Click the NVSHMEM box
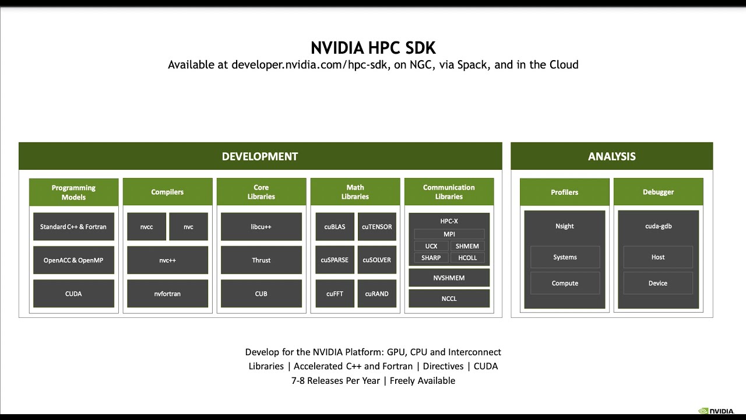 click(449, 278)
